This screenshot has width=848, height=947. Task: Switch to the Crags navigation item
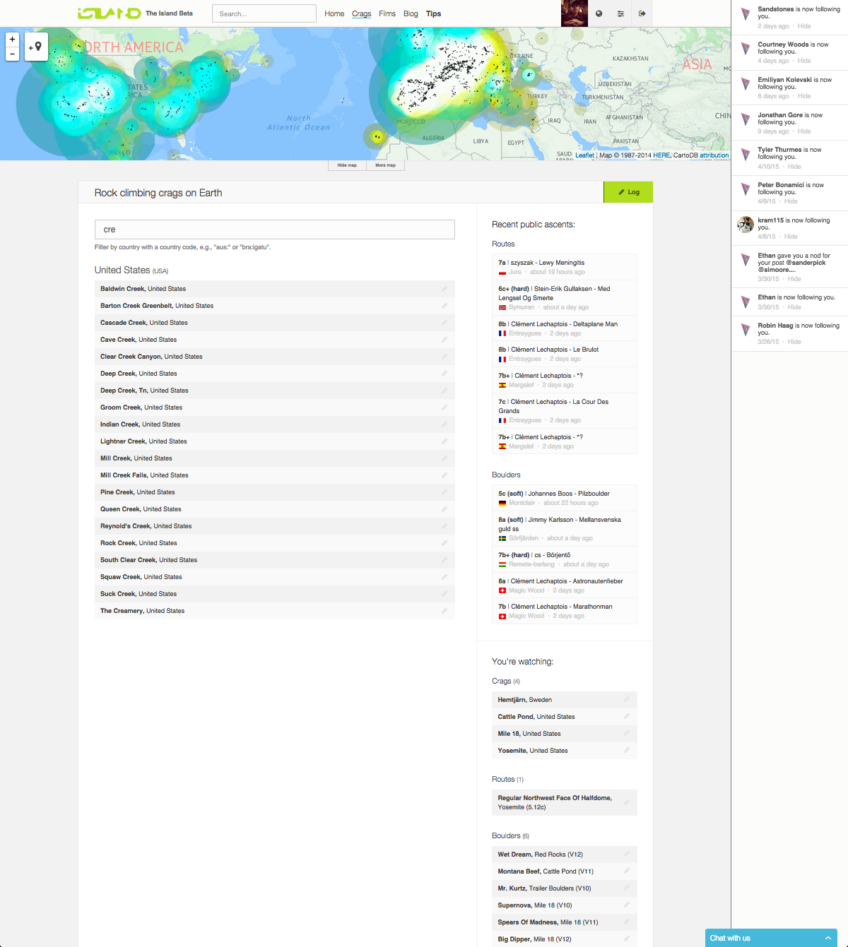(361, 13)
